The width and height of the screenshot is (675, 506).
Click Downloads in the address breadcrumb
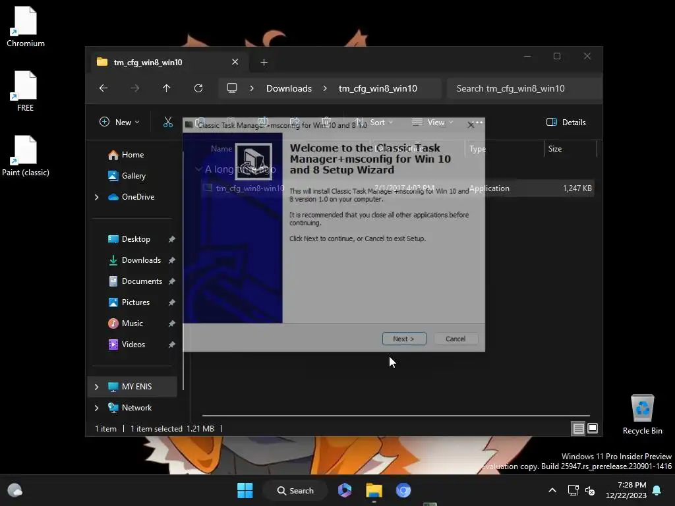click(x=289, y=88)
